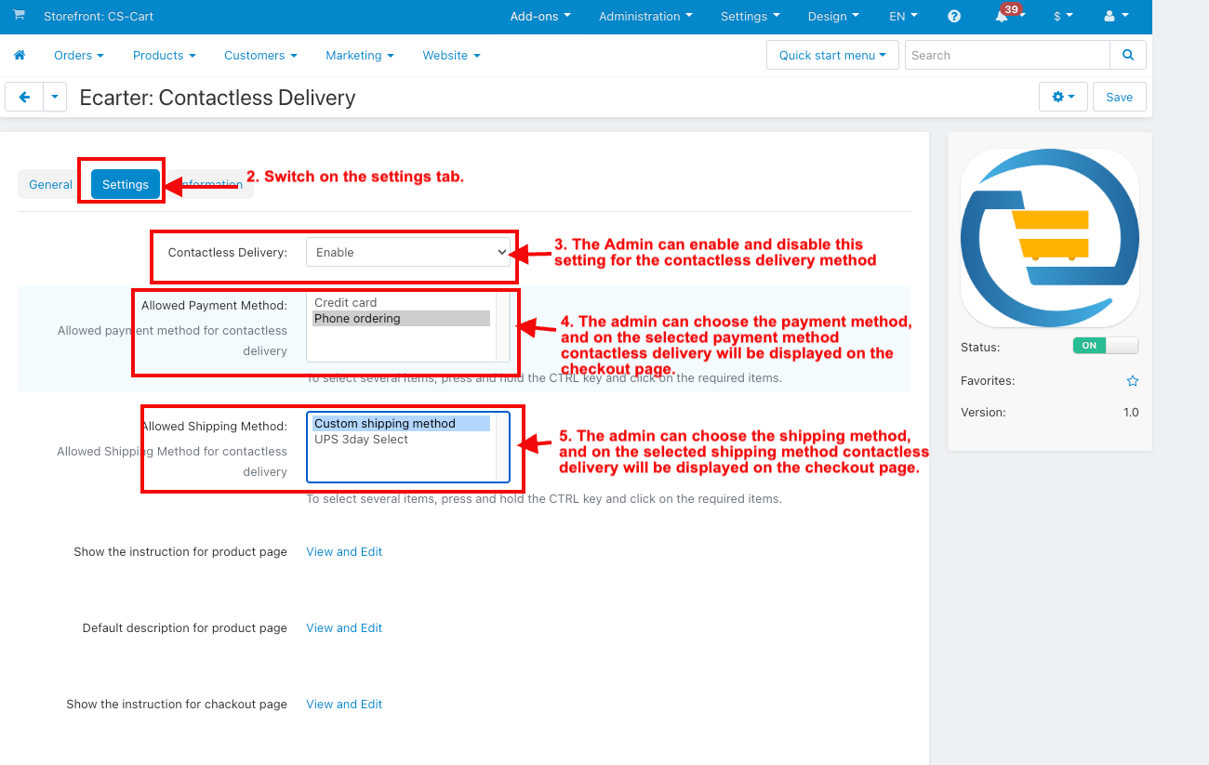Open the $ currency dropdown
Viewport: 1209px width, 765px height.
[1063, 16]
